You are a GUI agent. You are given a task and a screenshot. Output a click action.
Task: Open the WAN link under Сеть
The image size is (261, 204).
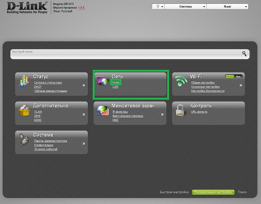tap(116, 83)
